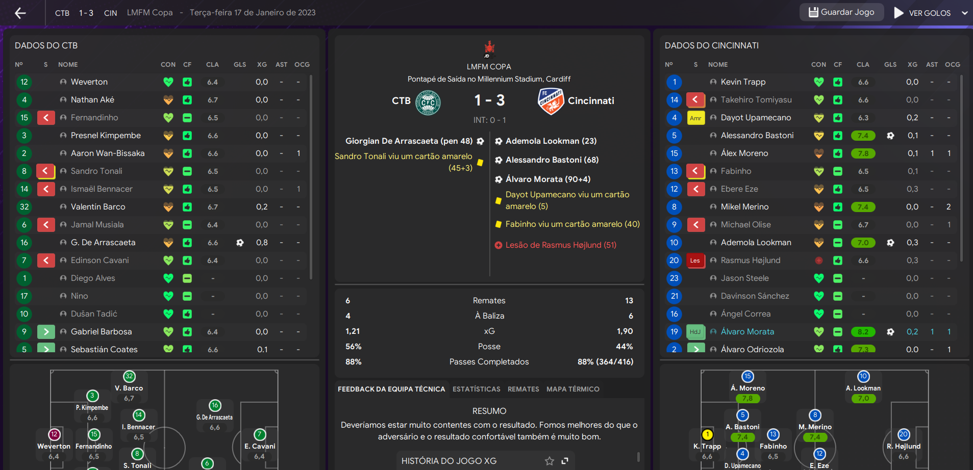Expand the História do Jogo XG panel
This screenshot has height=470, width=973.
(565, 461)
